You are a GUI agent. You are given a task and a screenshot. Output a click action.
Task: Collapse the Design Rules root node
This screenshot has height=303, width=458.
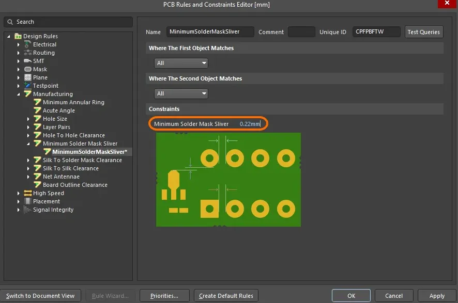pos(9,37)
